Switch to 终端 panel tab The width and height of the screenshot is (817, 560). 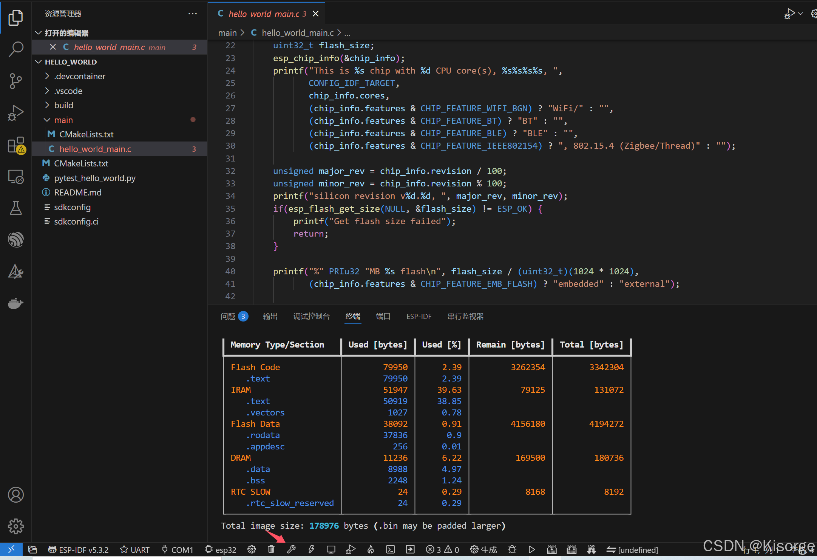click(353, 316)
